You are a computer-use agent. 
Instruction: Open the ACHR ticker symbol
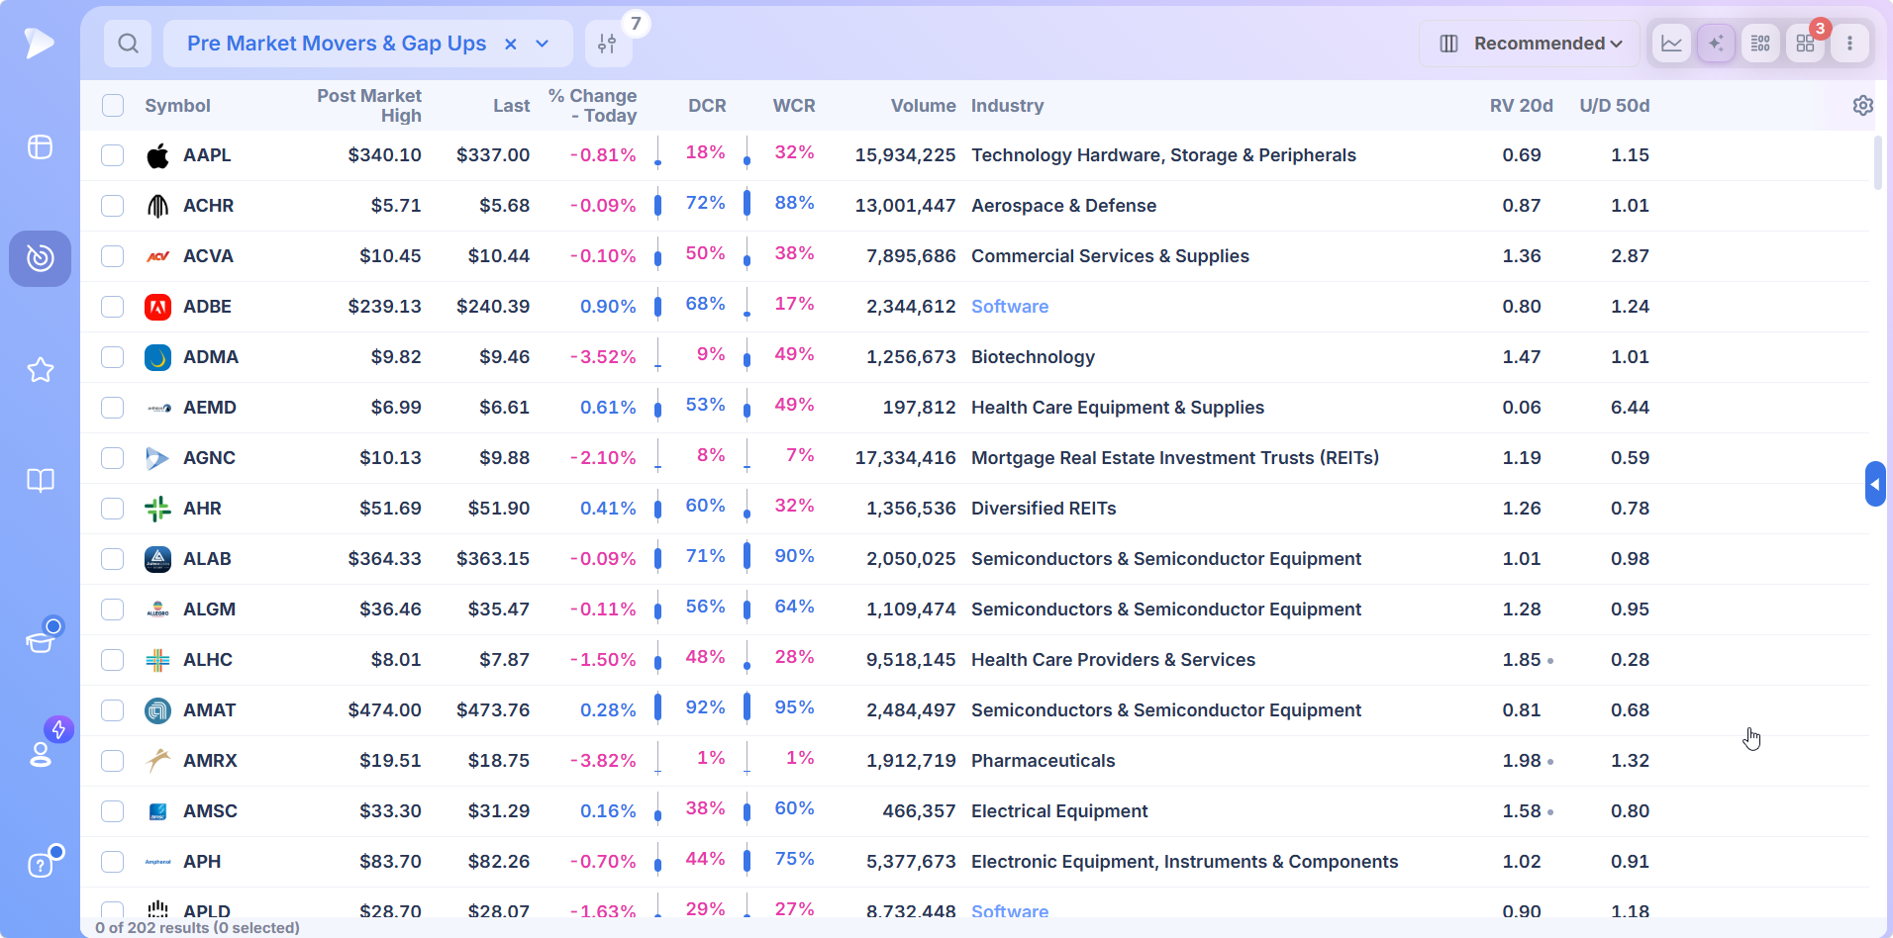(x=208, y=206)
